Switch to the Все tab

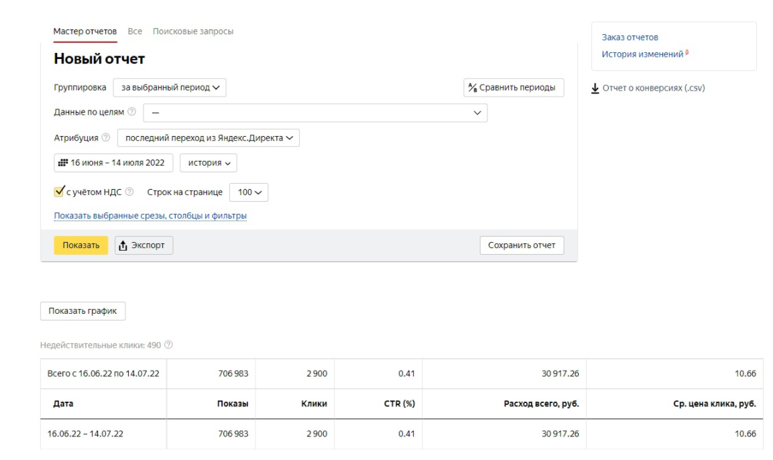(135, 31)
